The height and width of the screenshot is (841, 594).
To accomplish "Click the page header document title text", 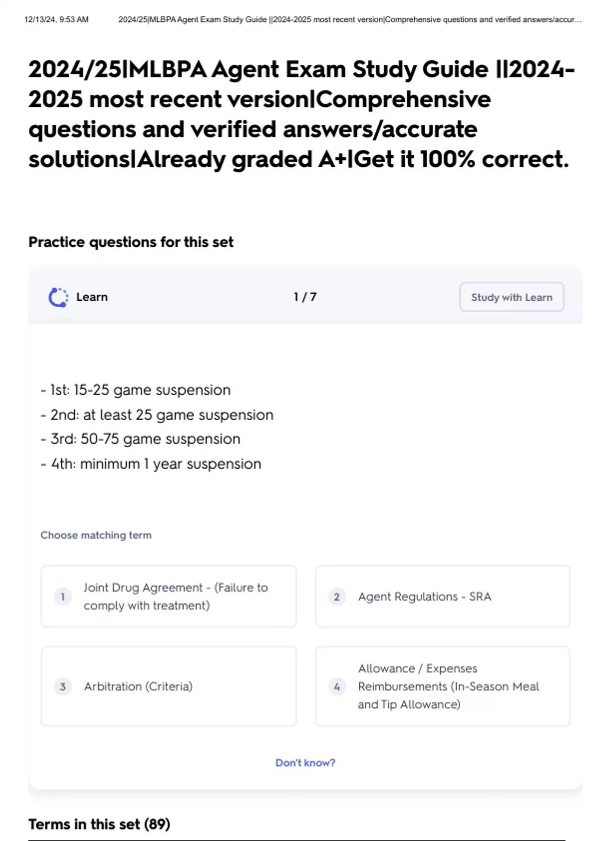I will [350, 20].
